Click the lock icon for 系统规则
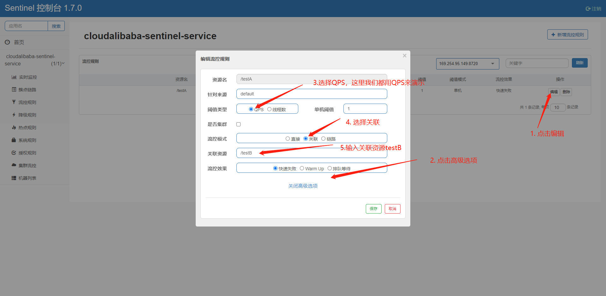606x296 pixels. 14,140
